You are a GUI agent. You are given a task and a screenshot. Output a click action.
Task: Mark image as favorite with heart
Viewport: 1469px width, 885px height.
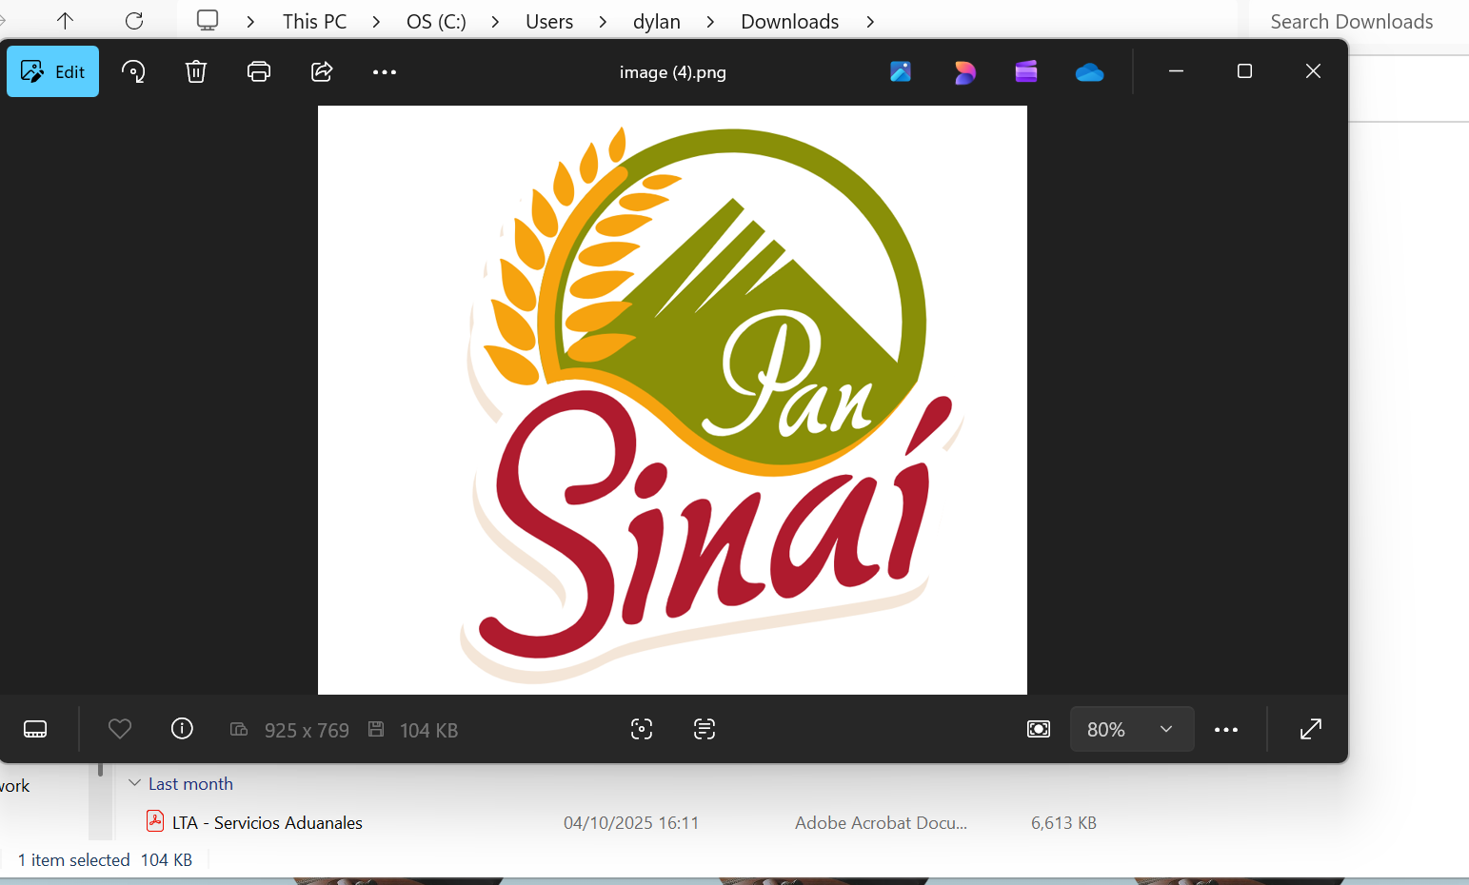tap(120, 729)
